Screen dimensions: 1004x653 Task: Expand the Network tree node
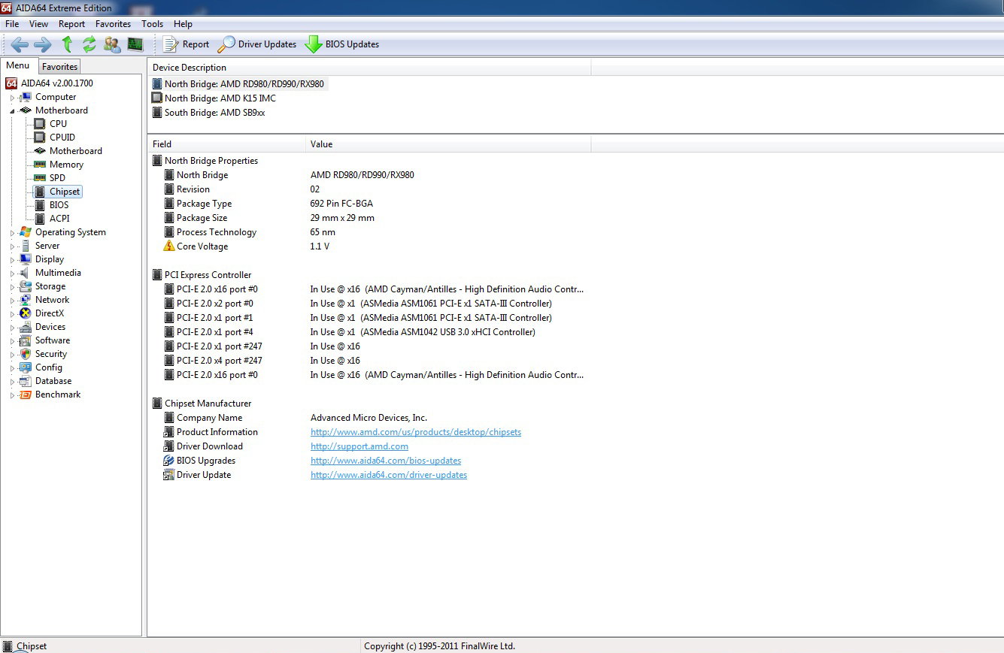pos(12,301)
